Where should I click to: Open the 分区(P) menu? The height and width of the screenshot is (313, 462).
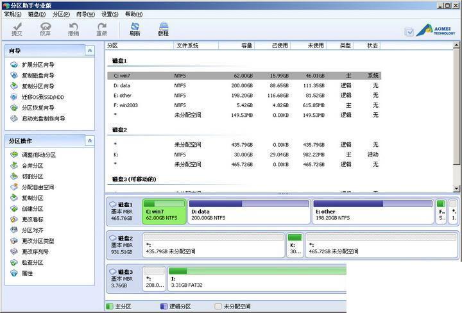62,14
